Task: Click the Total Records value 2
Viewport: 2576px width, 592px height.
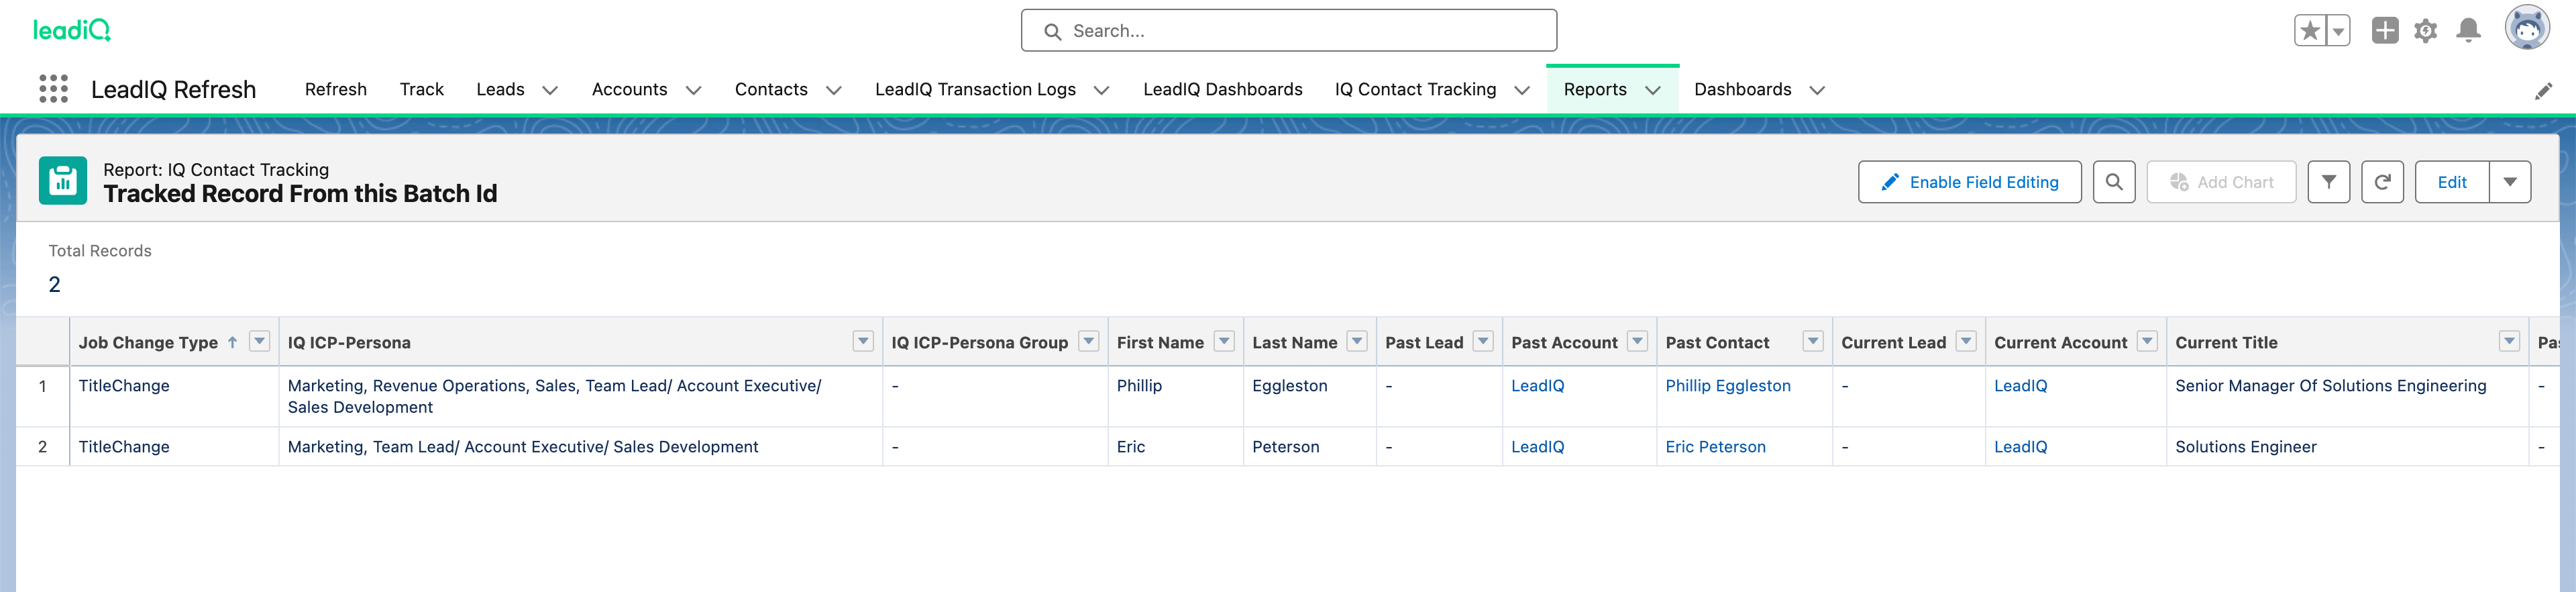Action: click(54, 285)
